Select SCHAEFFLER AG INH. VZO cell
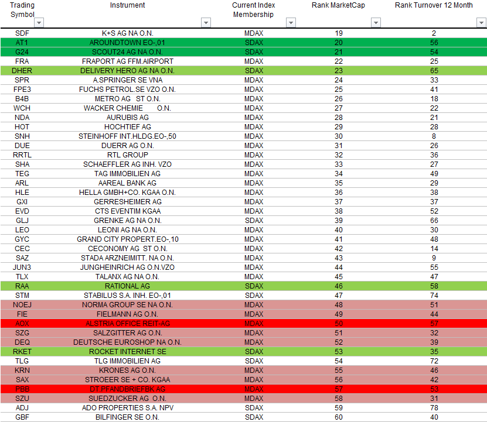Viewport: 487px width, 422px height. [127, 164]
